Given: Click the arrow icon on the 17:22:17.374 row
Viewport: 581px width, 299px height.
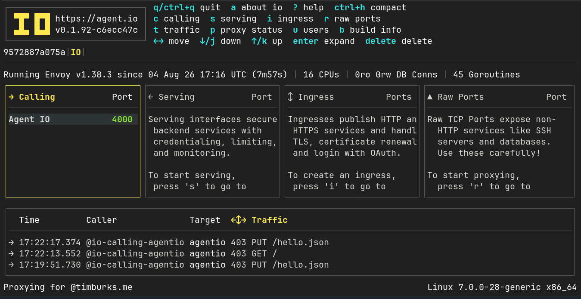Looking at the screenshot, I should 12,243.
